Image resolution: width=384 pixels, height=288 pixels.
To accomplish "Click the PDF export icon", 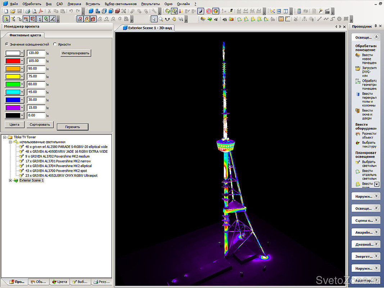I will 41,11.
